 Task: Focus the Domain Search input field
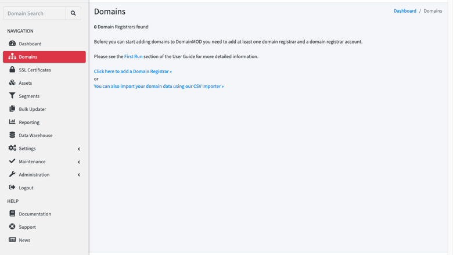click(34, 13)
